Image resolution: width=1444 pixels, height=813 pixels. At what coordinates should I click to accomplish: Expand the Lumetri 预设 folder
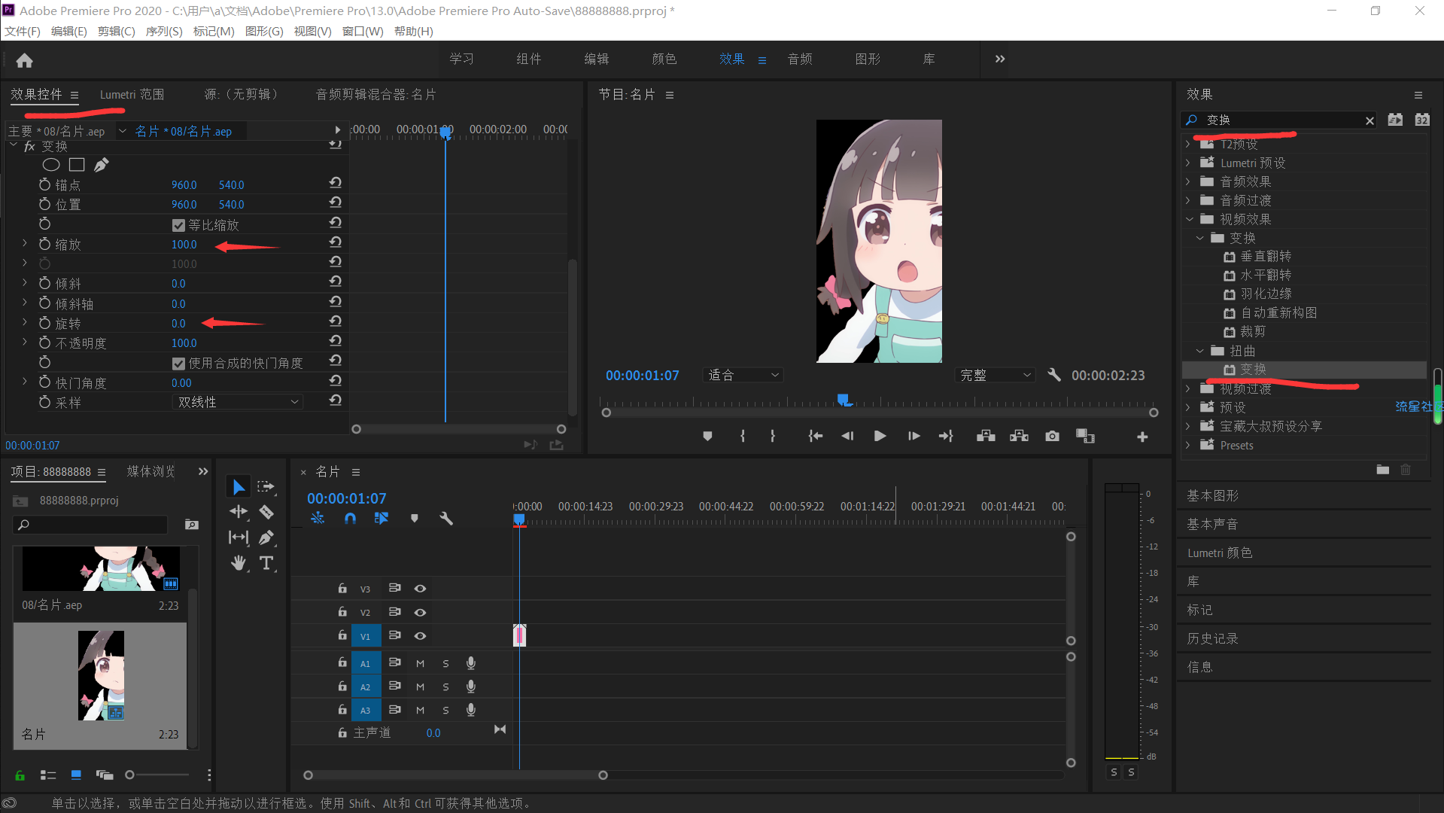tap(1188, 163)
